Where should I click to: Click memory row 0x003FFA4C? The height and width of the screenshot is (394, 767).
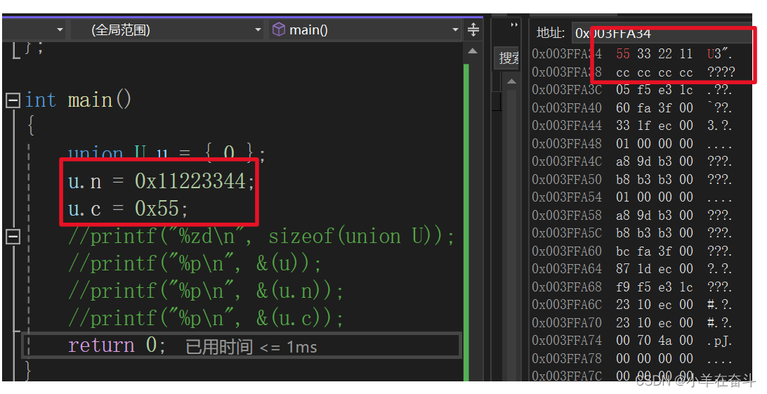pyautogui.click(x=632, y=162)
